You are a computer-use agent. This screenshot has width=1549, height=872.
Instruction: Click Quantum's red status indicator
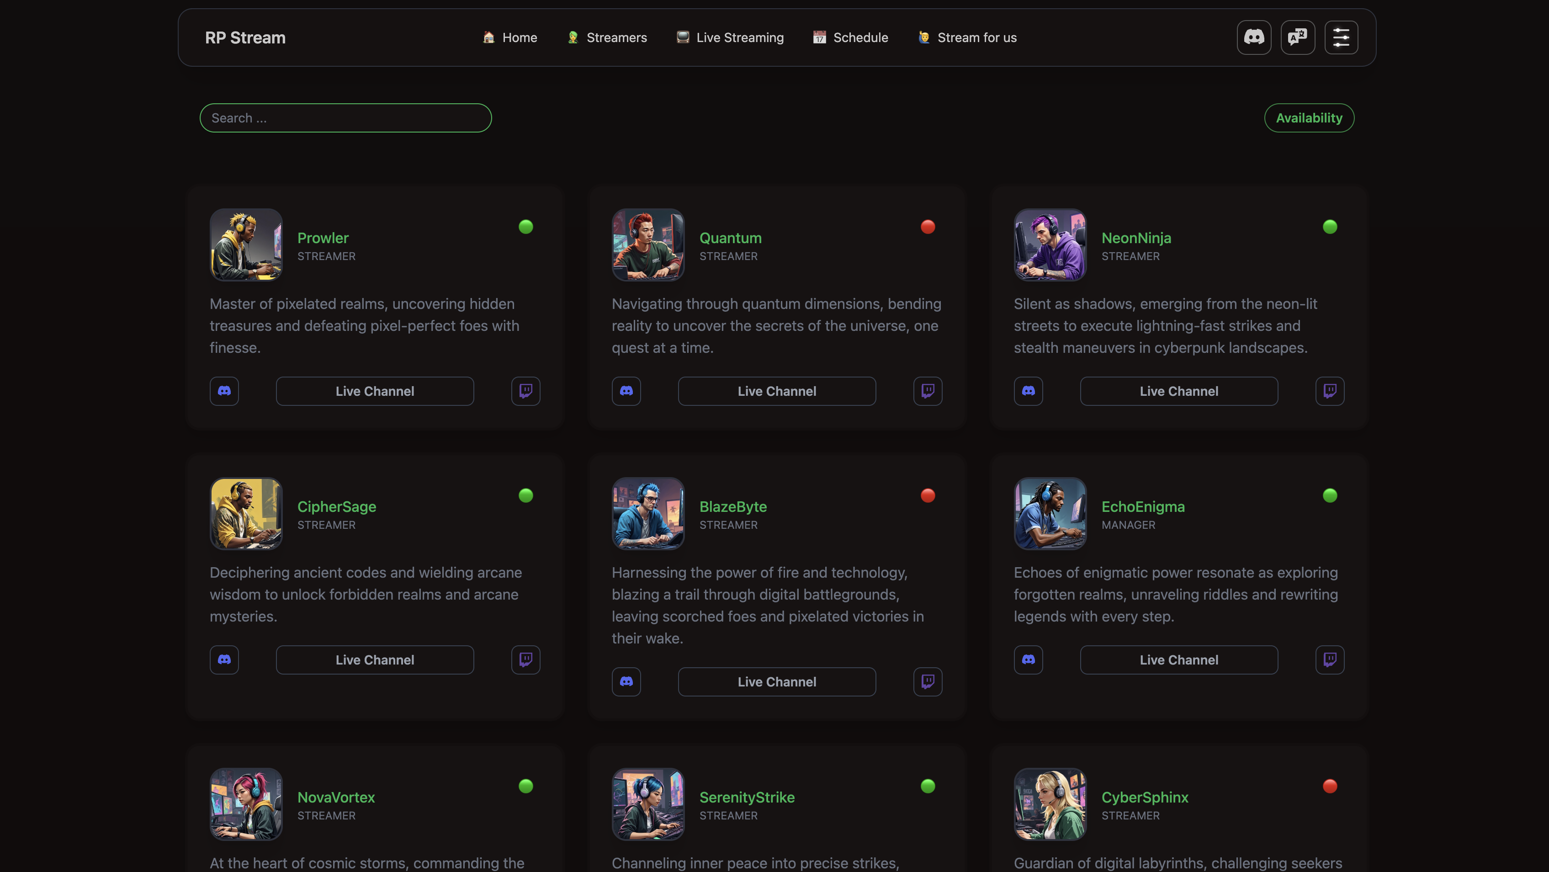[927, 227]
